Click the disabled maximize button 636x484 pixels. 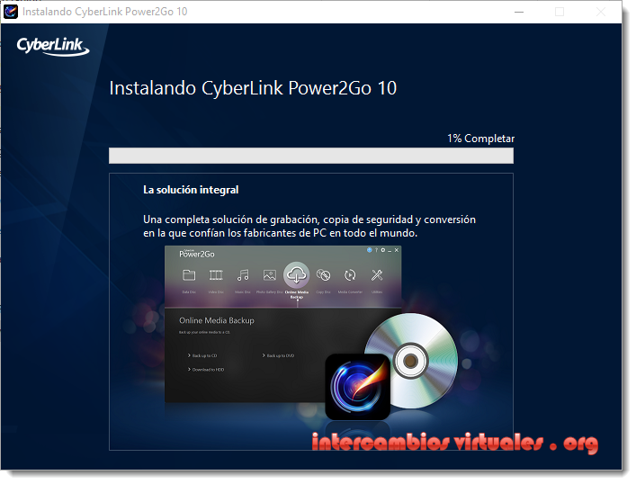point(560,12)
